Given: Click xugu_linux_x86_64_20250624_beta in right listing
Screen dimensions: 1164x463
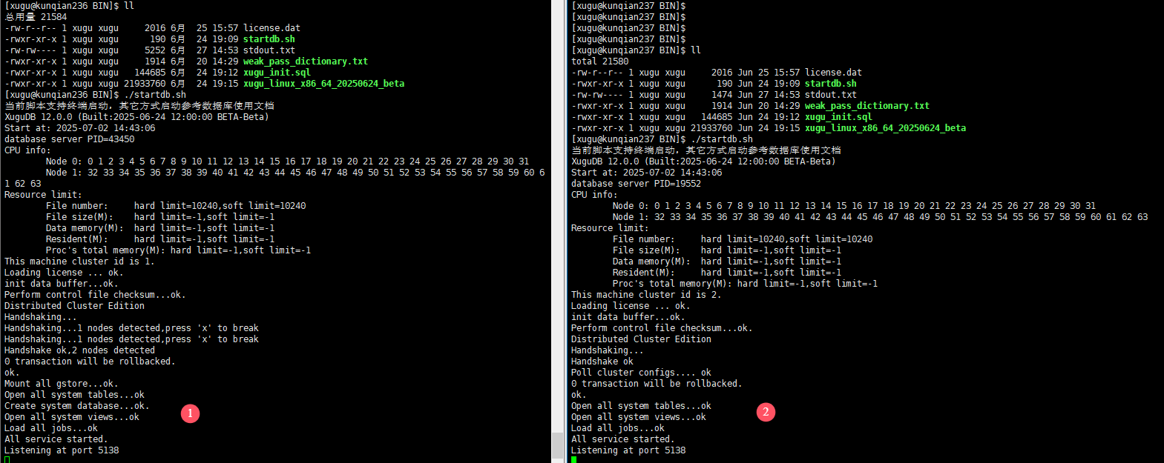Looking at the screenshot, I should pos(885,128).
